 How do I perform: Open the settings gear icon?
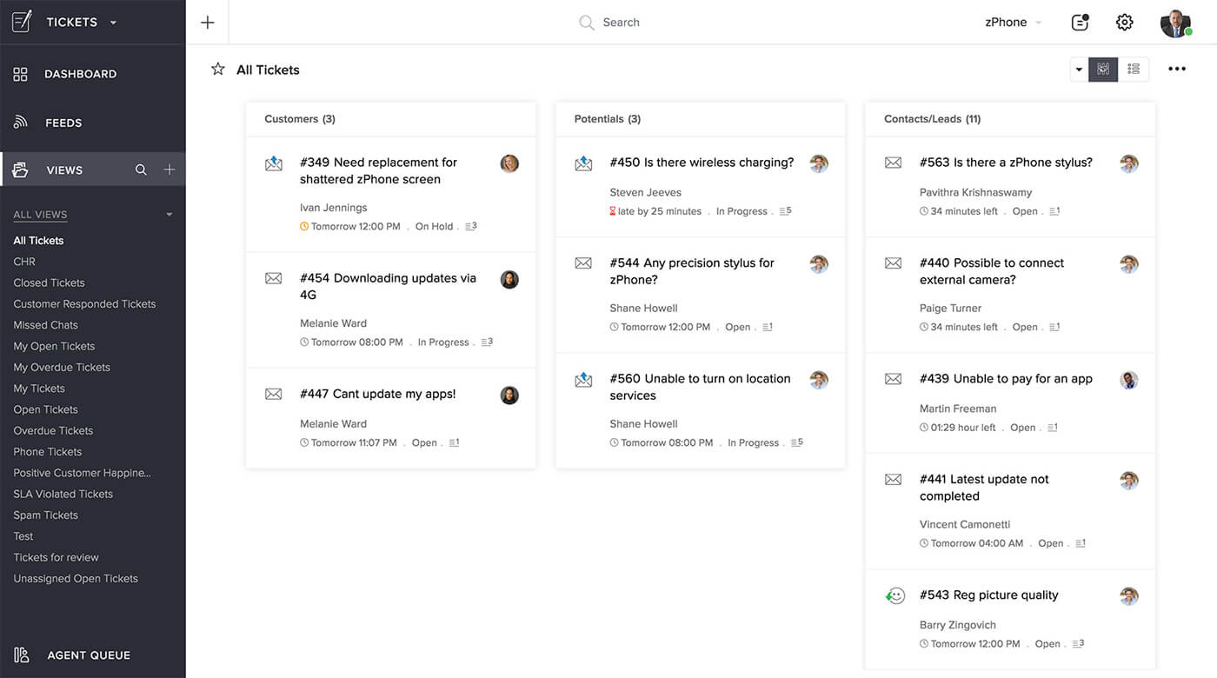pyautogui.click(x=1125, y=23)
